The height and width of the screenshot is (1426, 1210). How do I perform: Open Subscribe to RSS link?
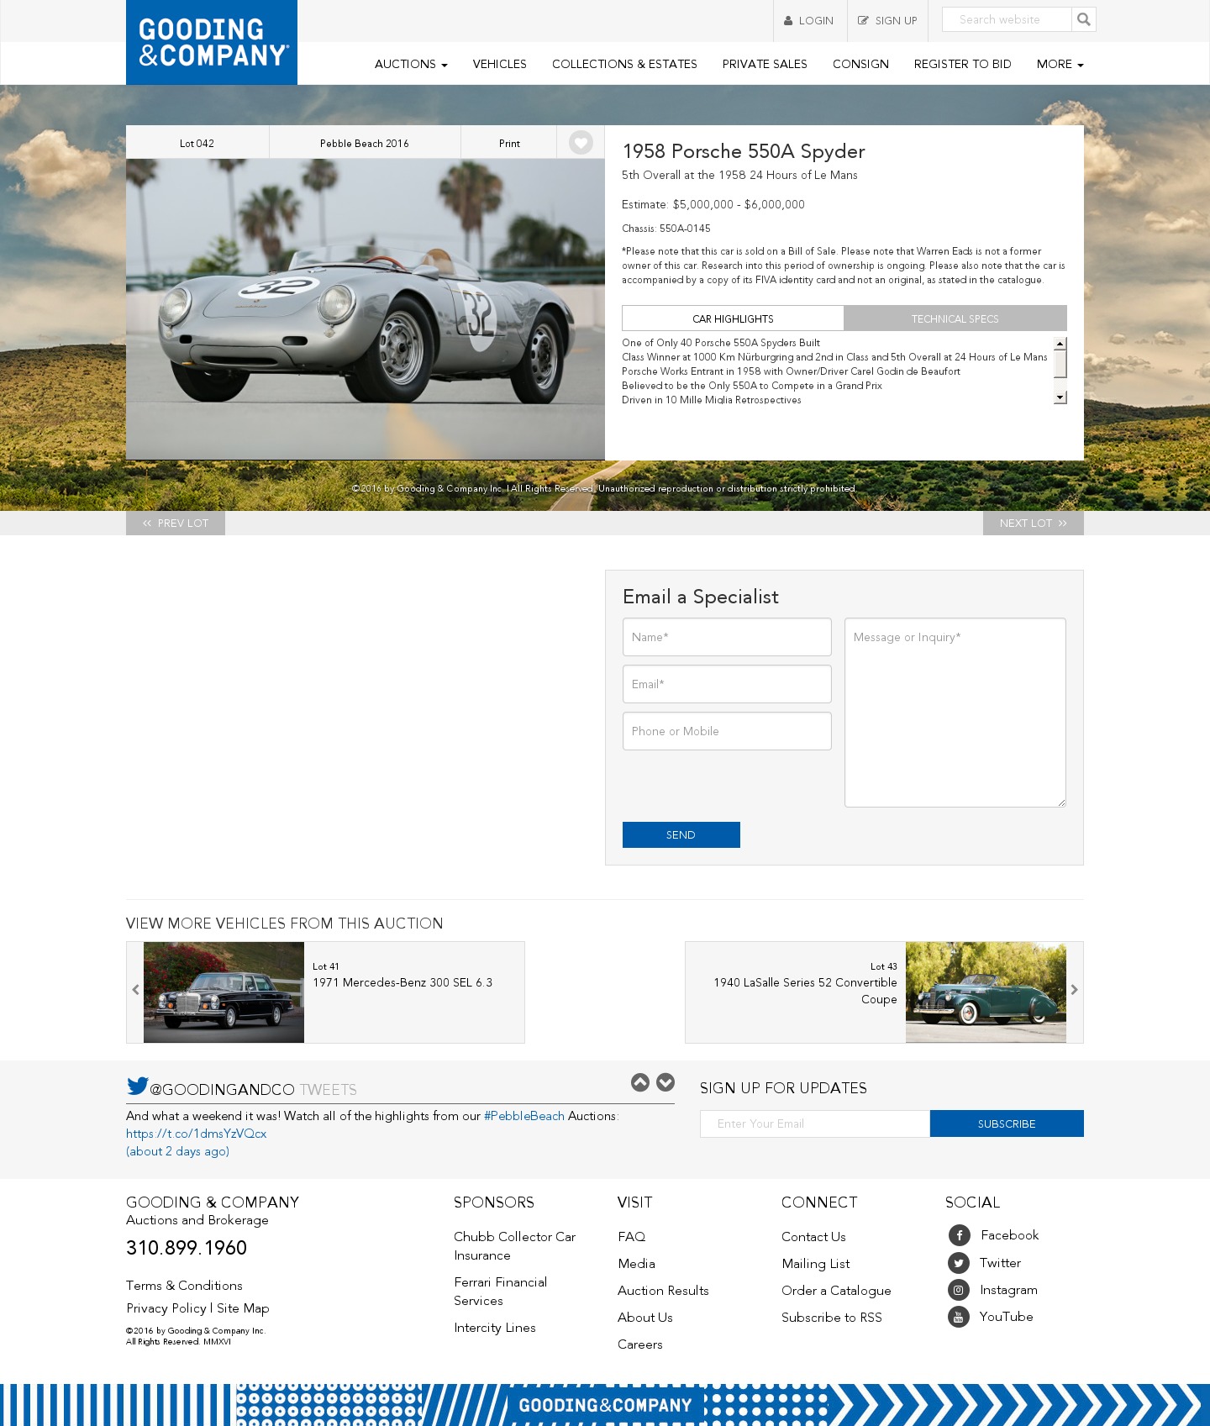coord(832,1318)
